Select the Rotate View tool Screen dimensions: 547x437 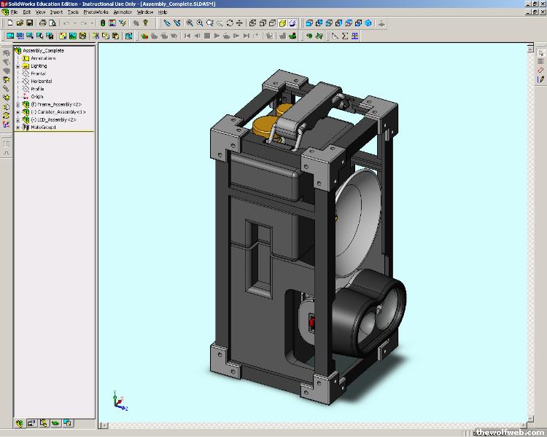[x=230, y=23]
